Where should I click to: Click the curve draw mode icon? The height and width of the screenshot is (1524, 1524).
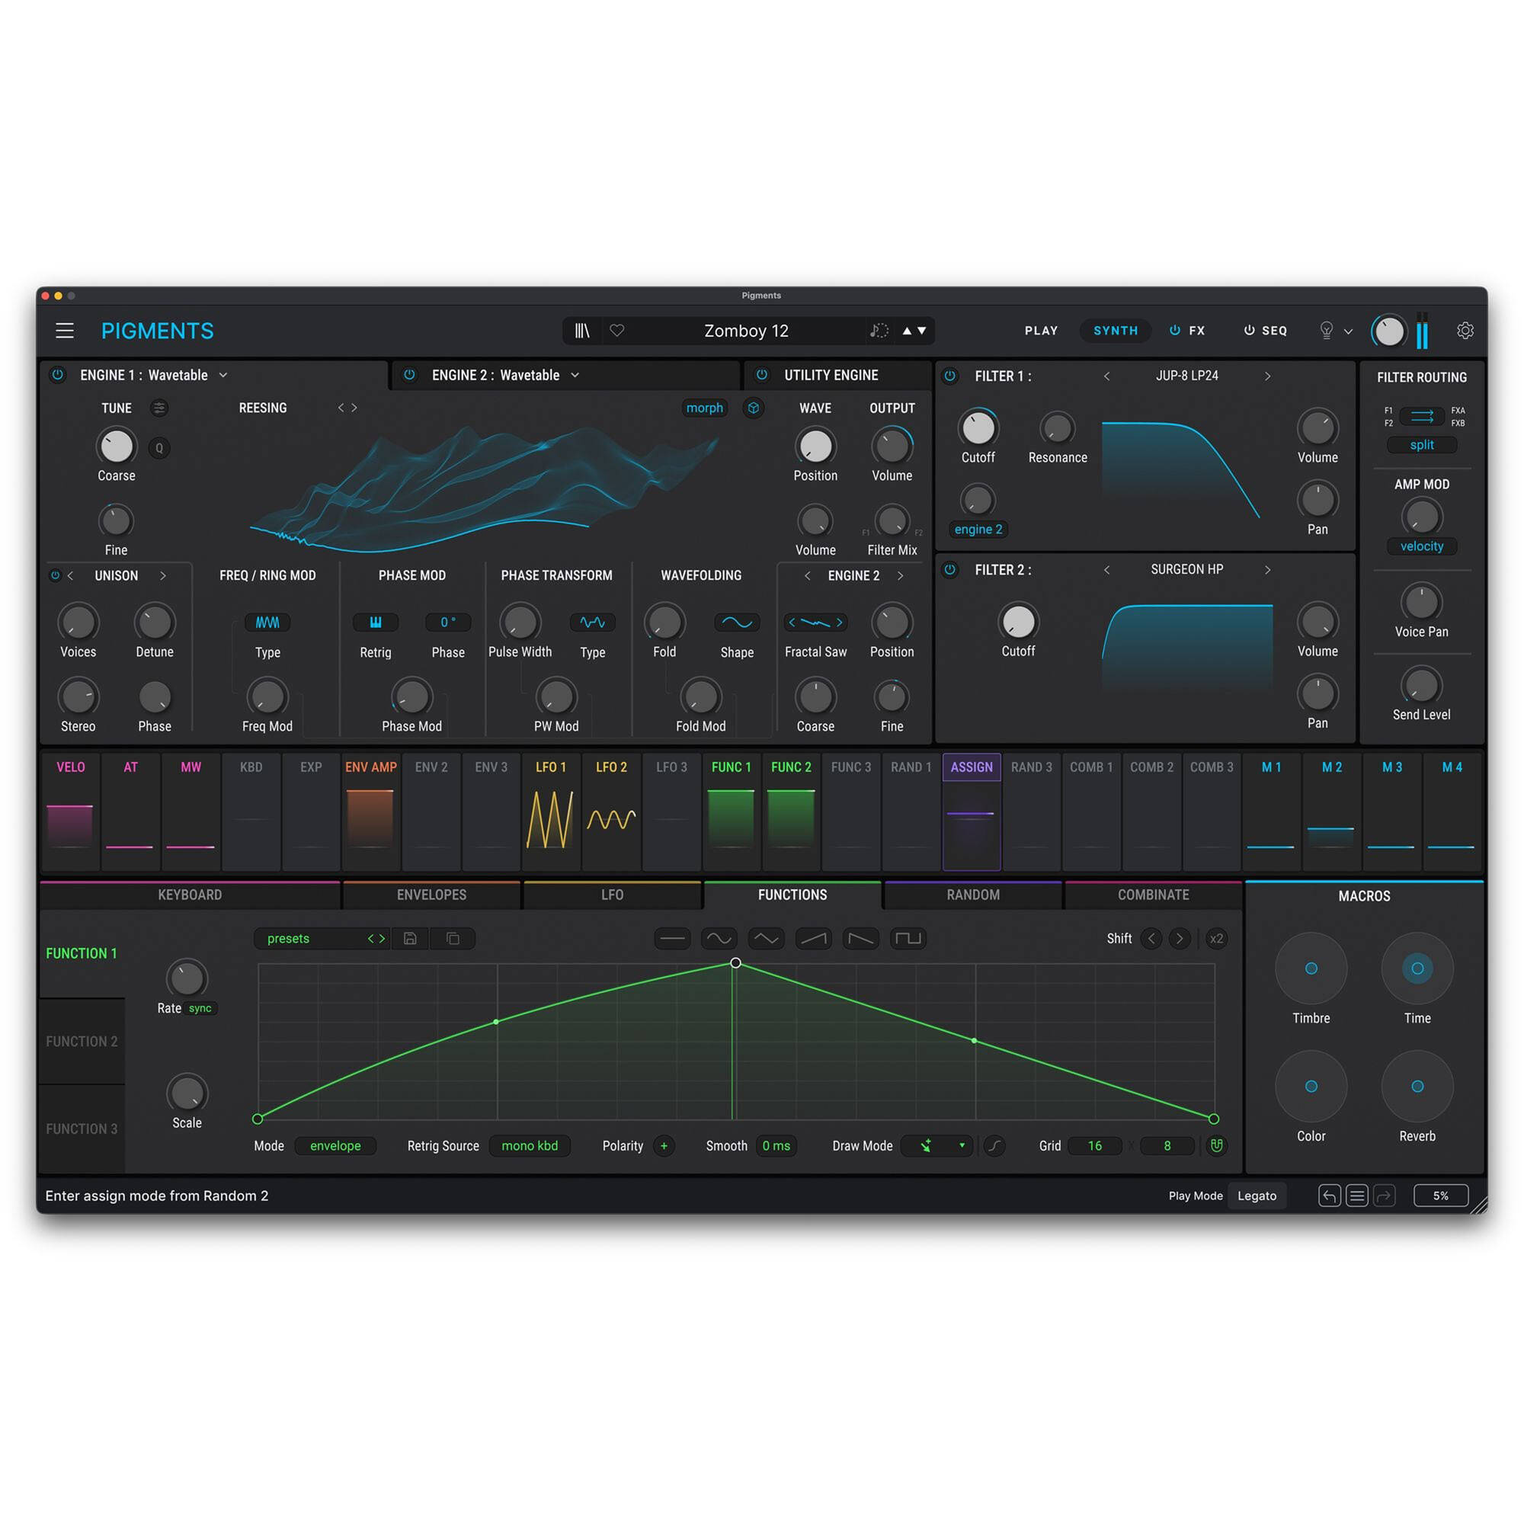click(x=994, y=1145)
